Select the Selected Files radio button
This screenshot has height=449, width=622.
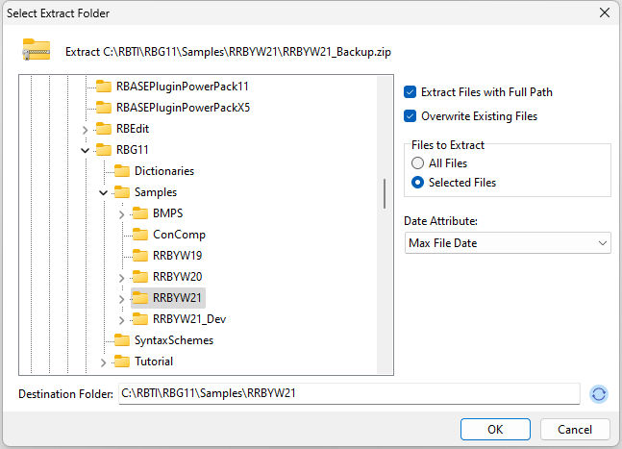coord(417,183)
